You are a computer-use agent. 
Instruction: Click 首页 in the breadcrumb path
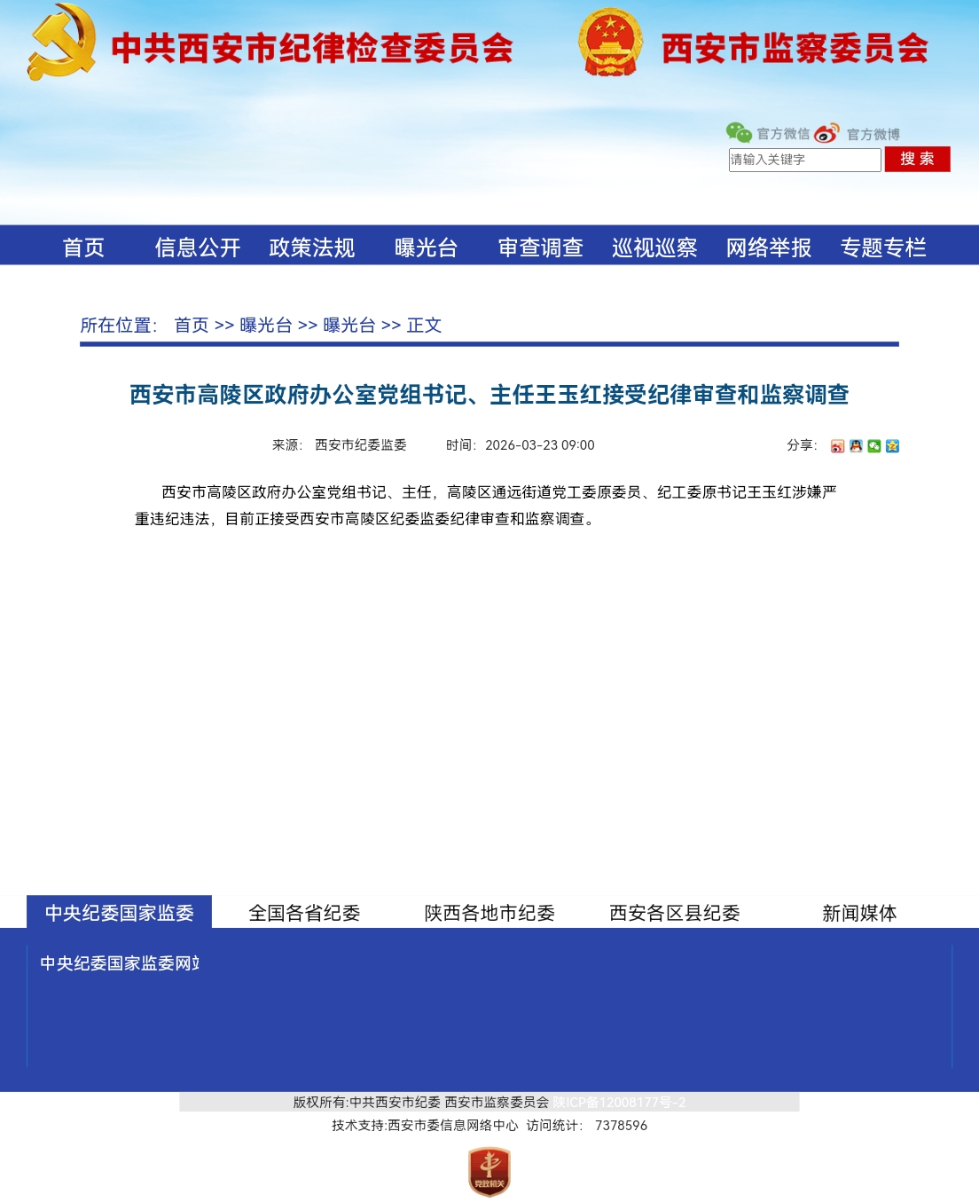pyautogui.click(x=192, y=326)
